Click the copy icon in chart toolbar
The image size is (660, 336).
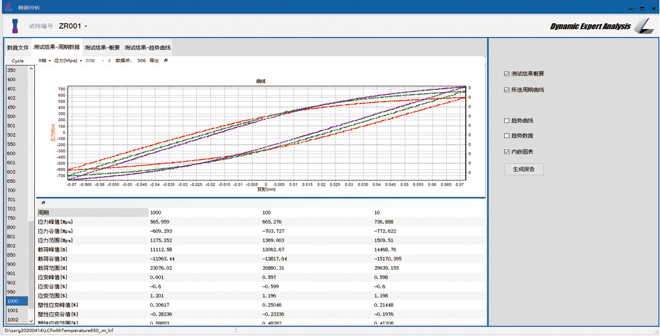pos(166,61)
